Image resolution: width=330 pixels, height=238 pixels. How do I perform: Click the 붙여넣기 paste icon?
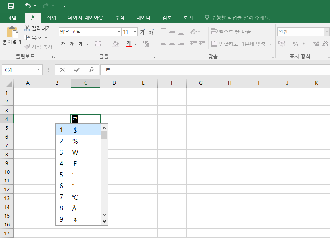(12, 32)
